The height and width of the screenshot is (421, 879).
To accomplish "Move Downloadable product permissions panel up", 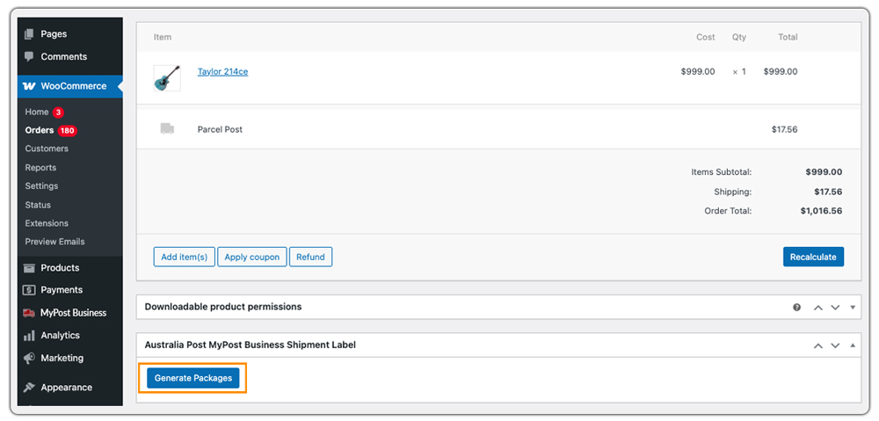I will (x=818, y=308).
